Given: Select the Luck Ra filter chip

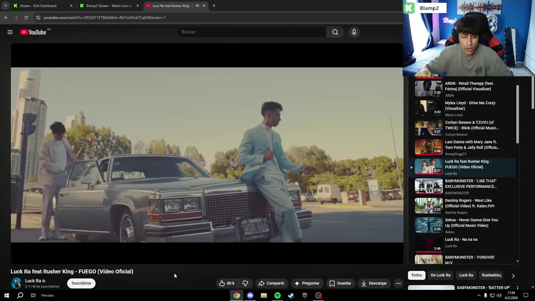Looking at the screenshot, I should 466,275.
